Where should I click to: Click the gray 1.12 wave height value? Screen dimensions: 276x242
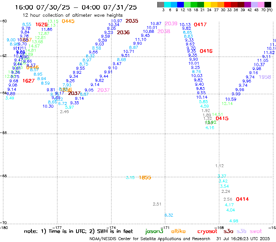pyautogui.click(x=220, y=166)
